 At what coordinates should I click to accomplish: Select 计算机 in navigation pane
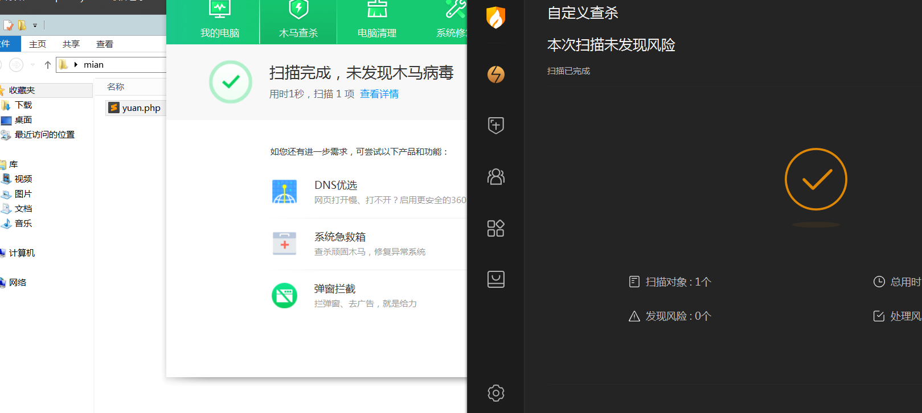coord(22,253)
